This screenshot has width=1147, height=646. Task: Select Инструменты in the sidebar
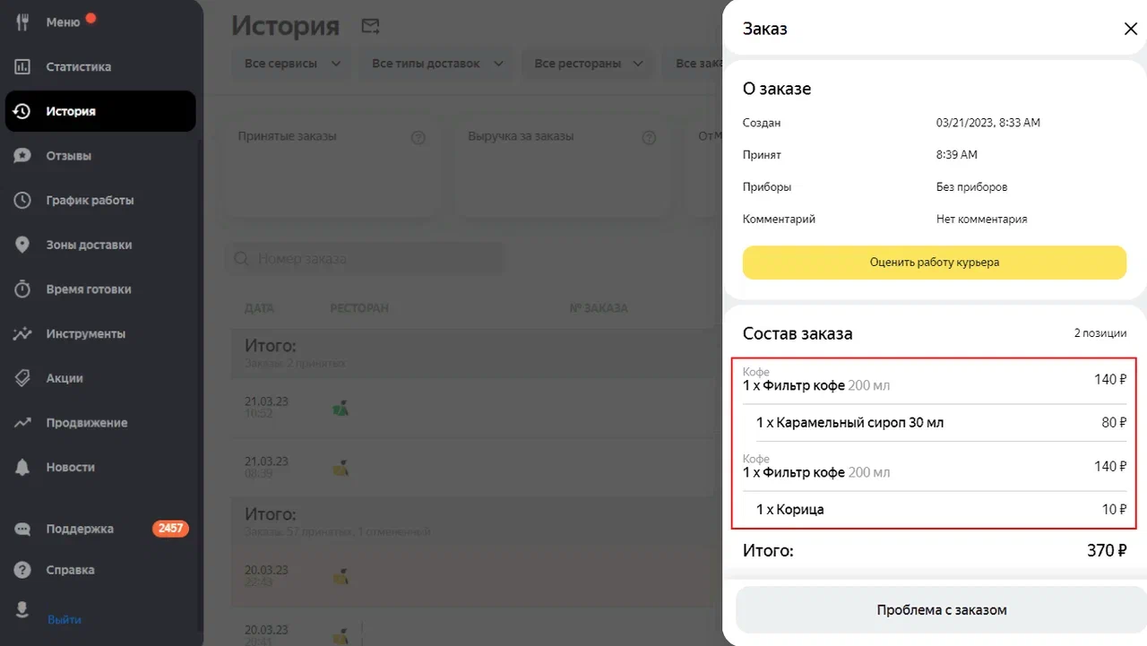[x=86, y=333]
